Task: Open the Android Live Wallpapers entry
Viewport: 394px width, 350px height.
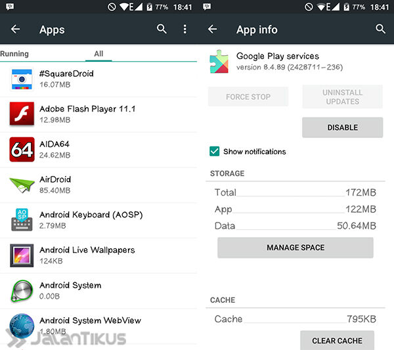Action: [98, 255]
